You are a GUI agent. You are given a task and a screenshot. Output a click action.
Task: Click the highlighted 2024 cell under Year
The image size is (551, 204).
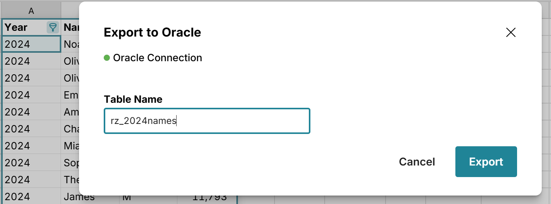coord(31,44)
